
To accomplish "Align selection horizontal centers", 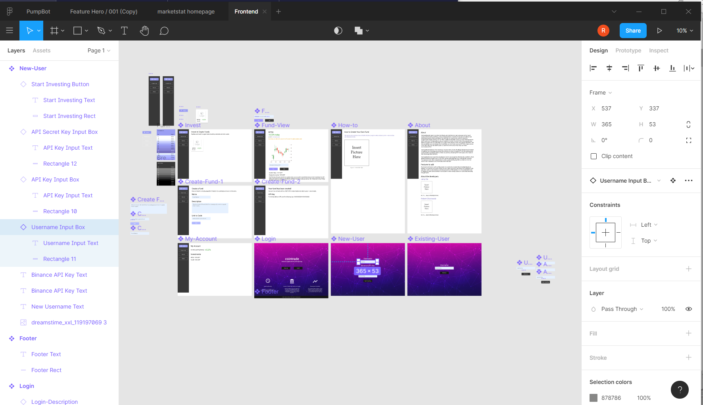I will coord(609,68).
